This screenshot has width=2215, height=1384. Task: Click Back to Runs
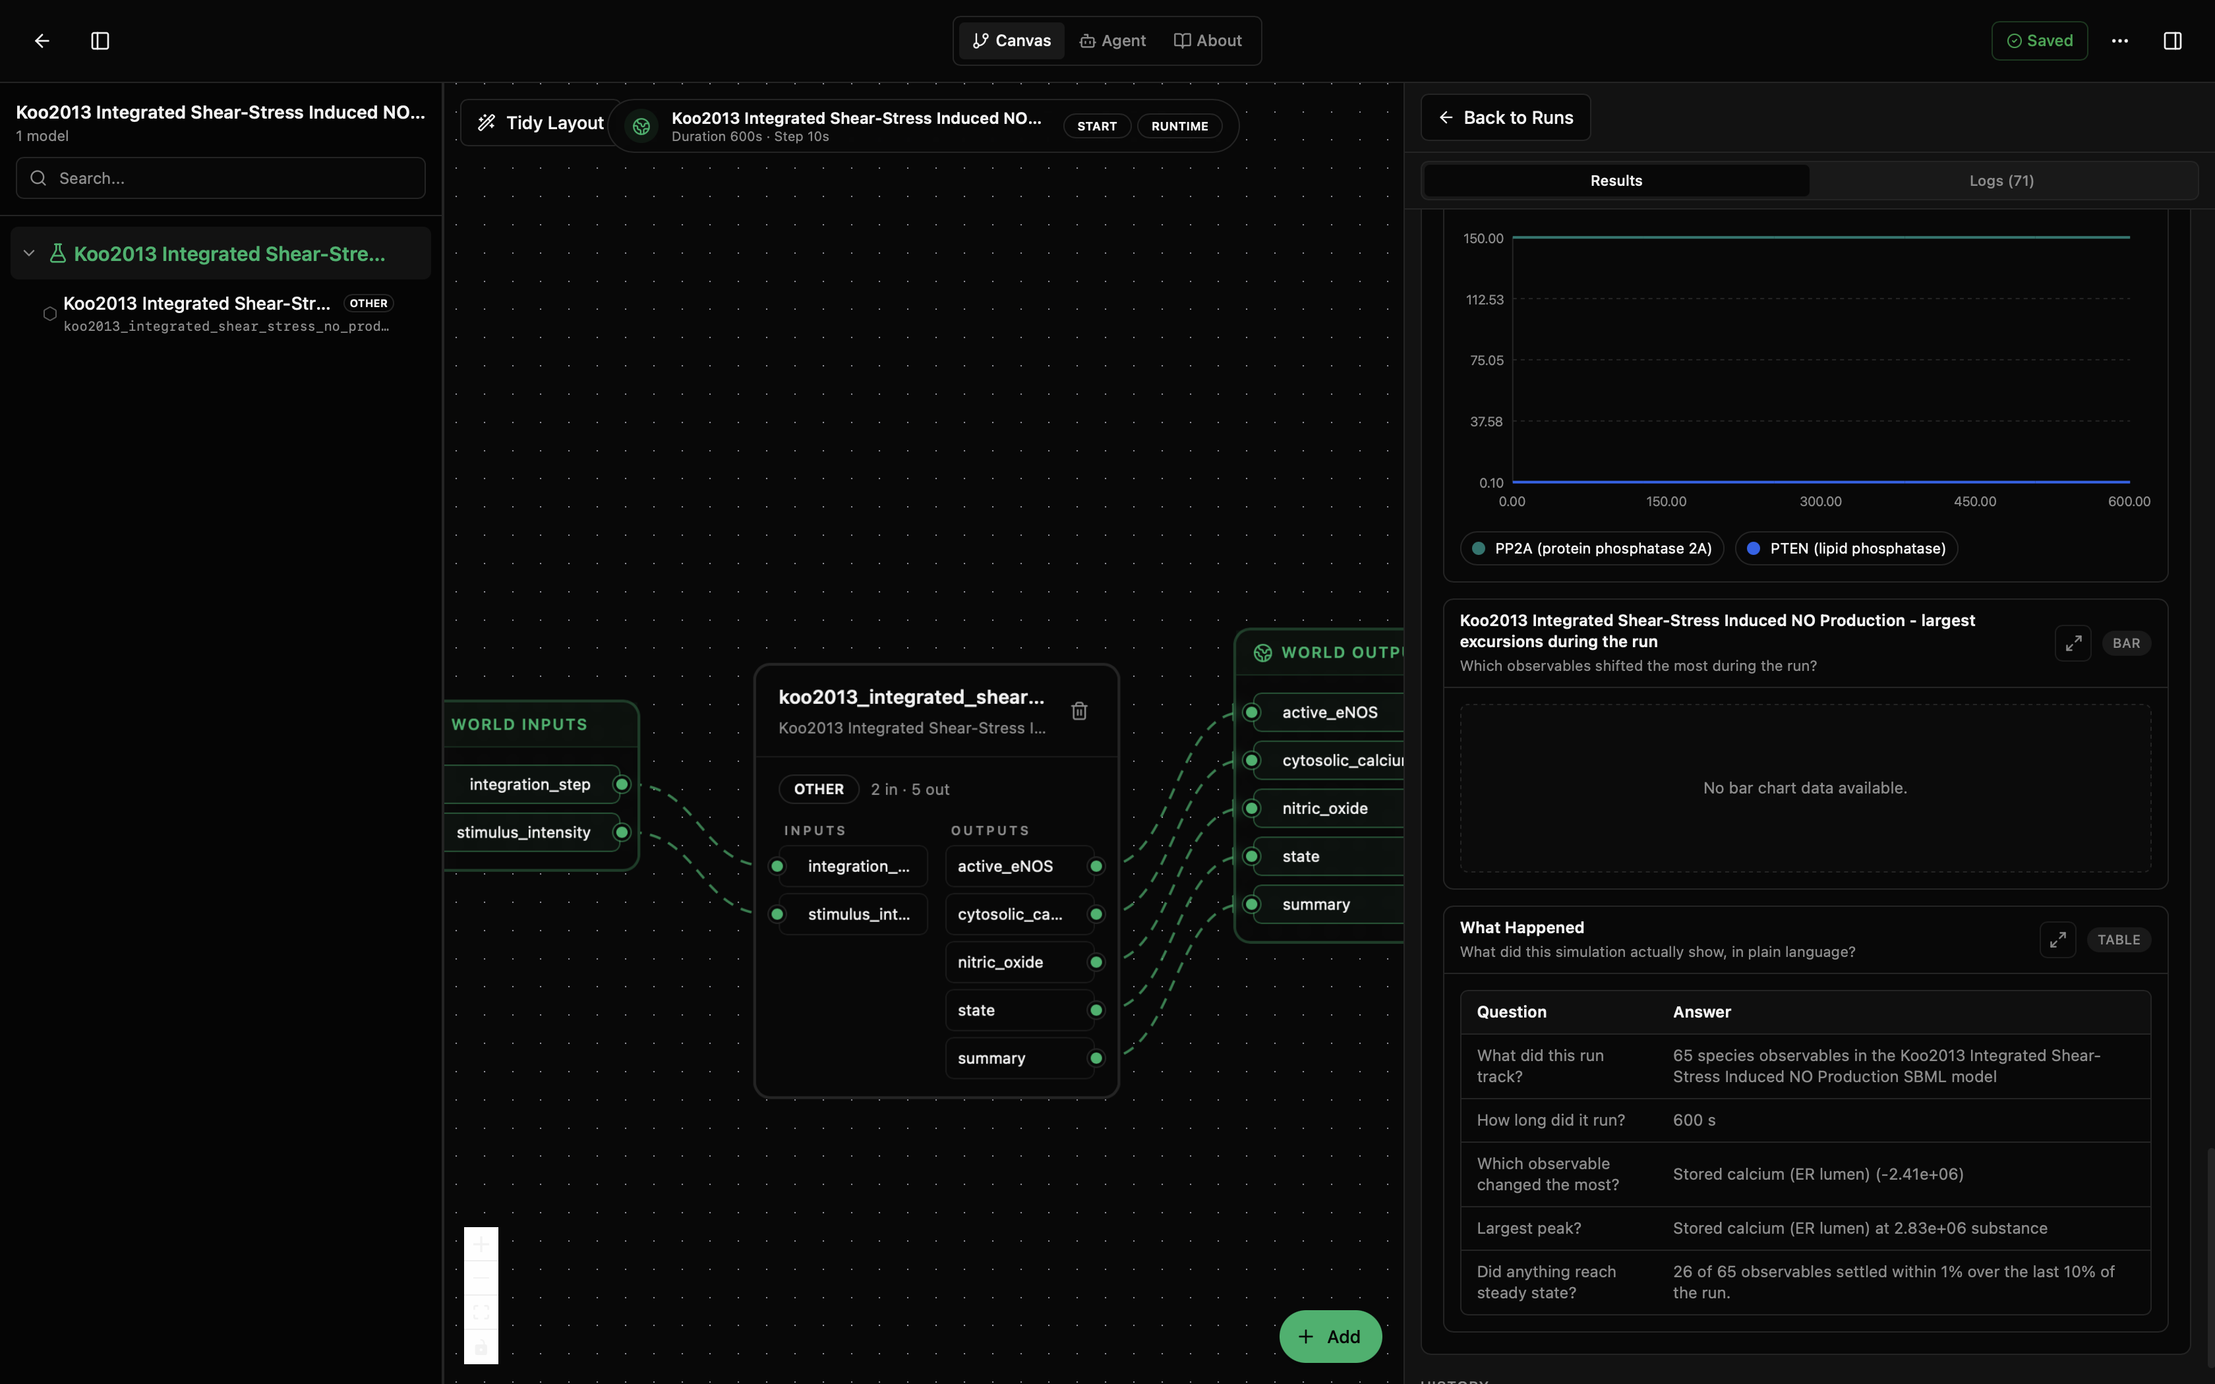(x=1506, y=117)
